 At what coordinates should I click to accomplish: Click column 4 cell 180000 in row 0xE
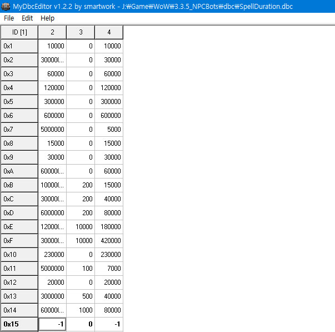(x=109, y=227)
